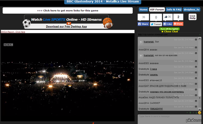Close the chat with the green X
Screen dimensions: 203x124
(x=200, y=35)
